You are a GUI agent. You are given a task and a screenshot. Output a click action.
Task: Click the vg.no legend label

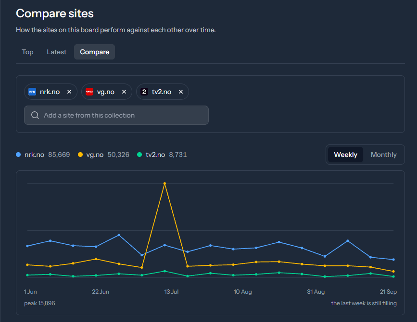pyautogui.click(x=95, y=155)
